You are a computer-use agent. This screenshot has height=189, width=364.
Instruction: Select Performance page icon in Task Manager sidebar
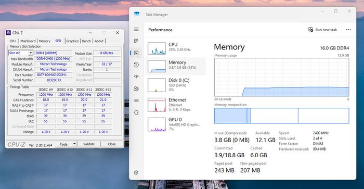(x=136, y=53)
